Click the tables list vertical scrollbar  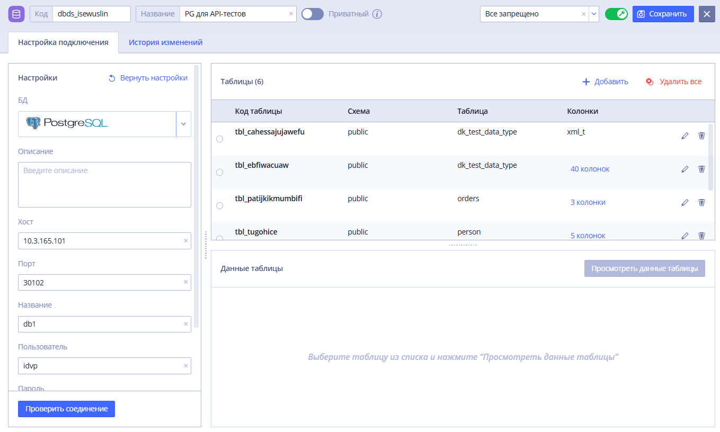point(710,157)
